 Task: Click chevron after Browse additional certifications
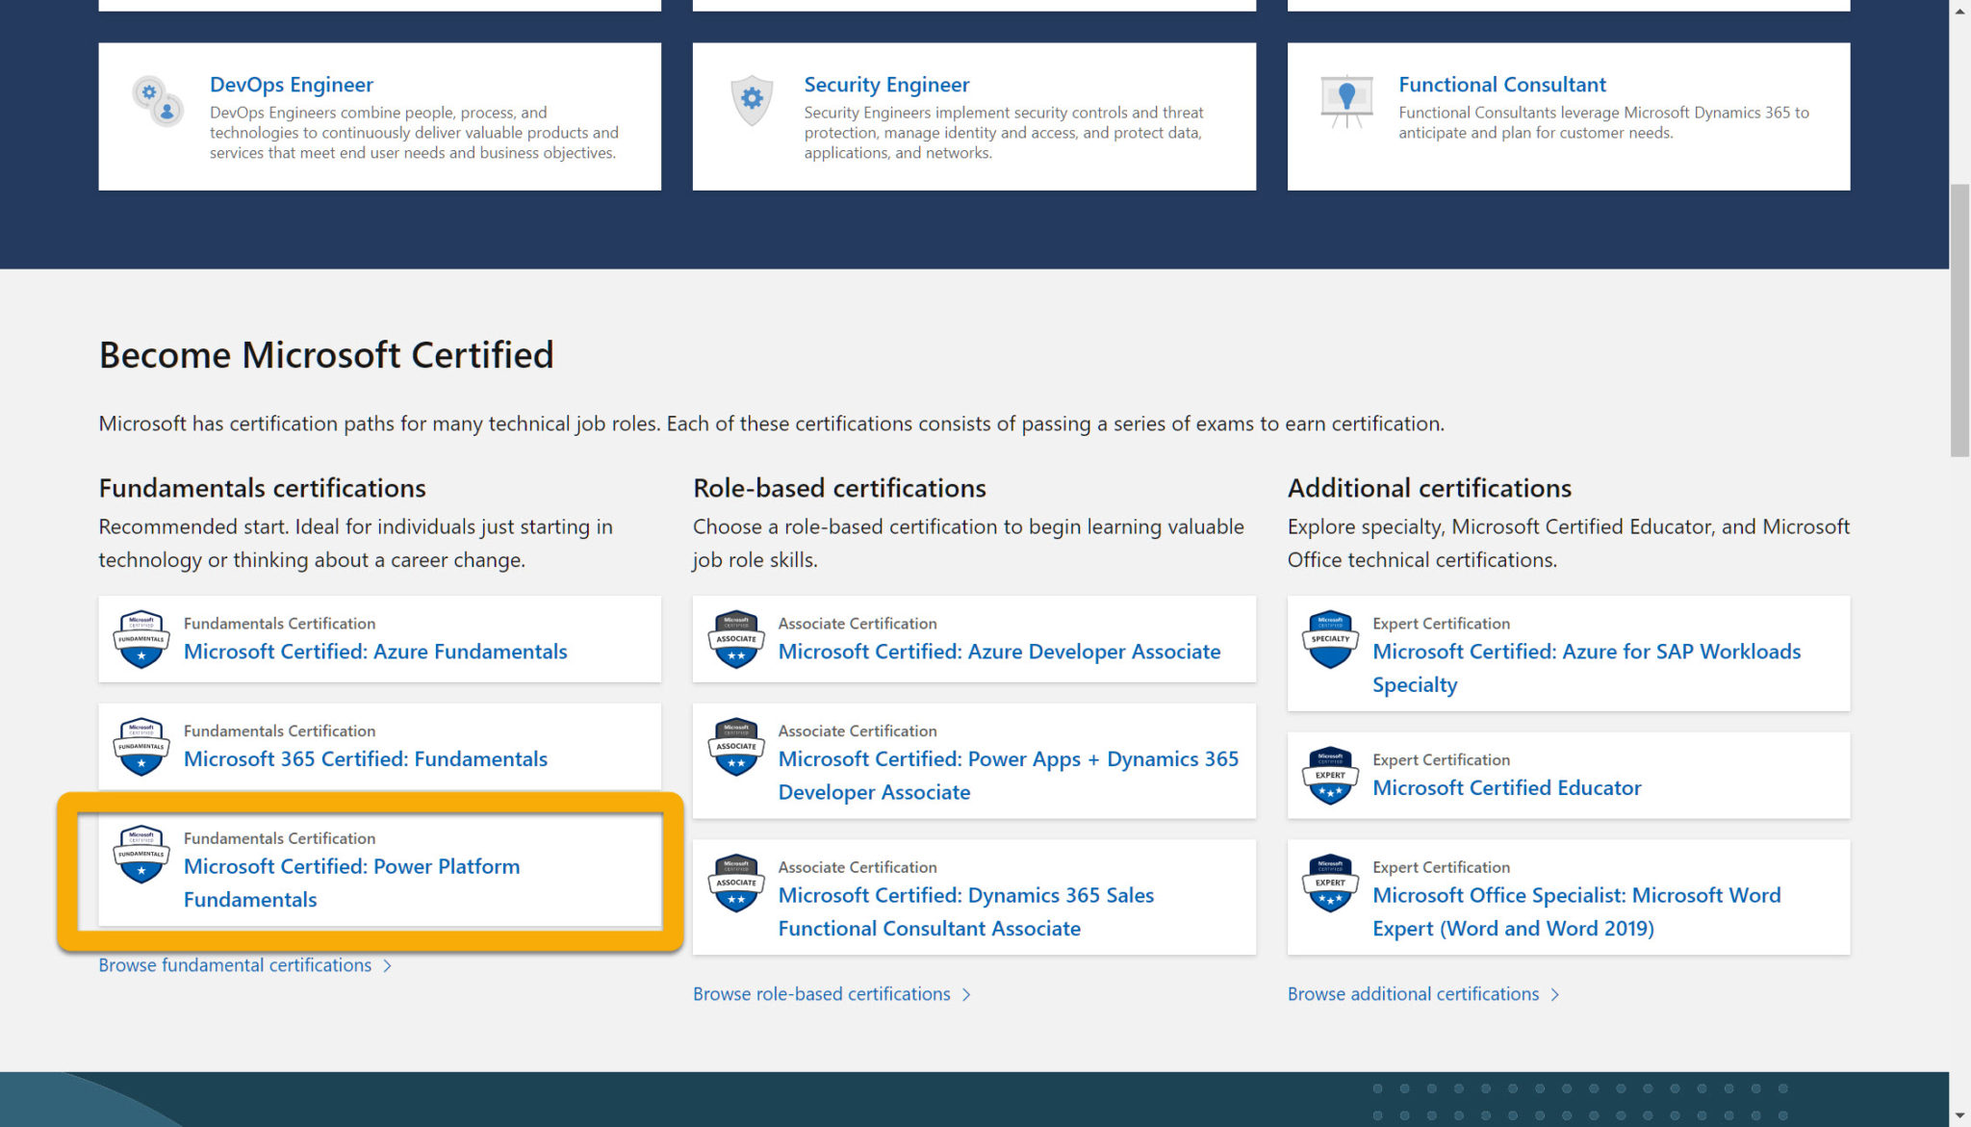(x=1554, y=995)
